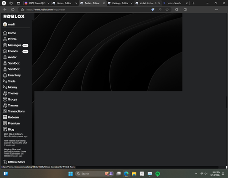Click the browser refresh button

pyautogui.click(x=13, y=10)
